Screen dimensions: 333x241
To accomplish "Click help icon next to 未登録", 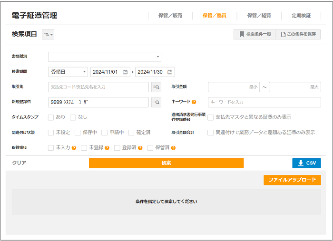I will (x=107, y=148).
